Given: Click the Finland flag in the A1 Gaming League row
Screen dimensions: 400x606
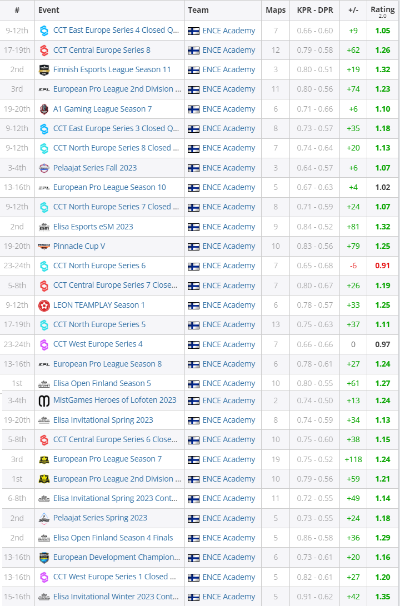Looking at the screenshot, I should 193,109.
